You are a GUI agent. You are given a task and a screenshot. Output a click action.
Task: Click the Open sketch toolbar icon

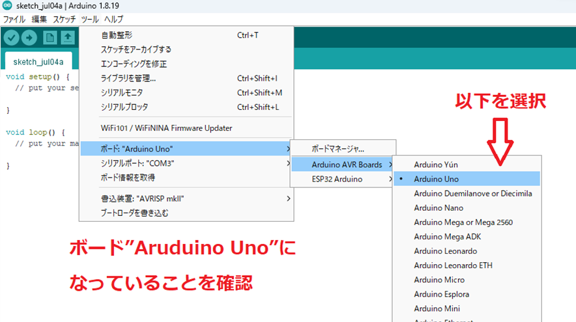point(68,38)
